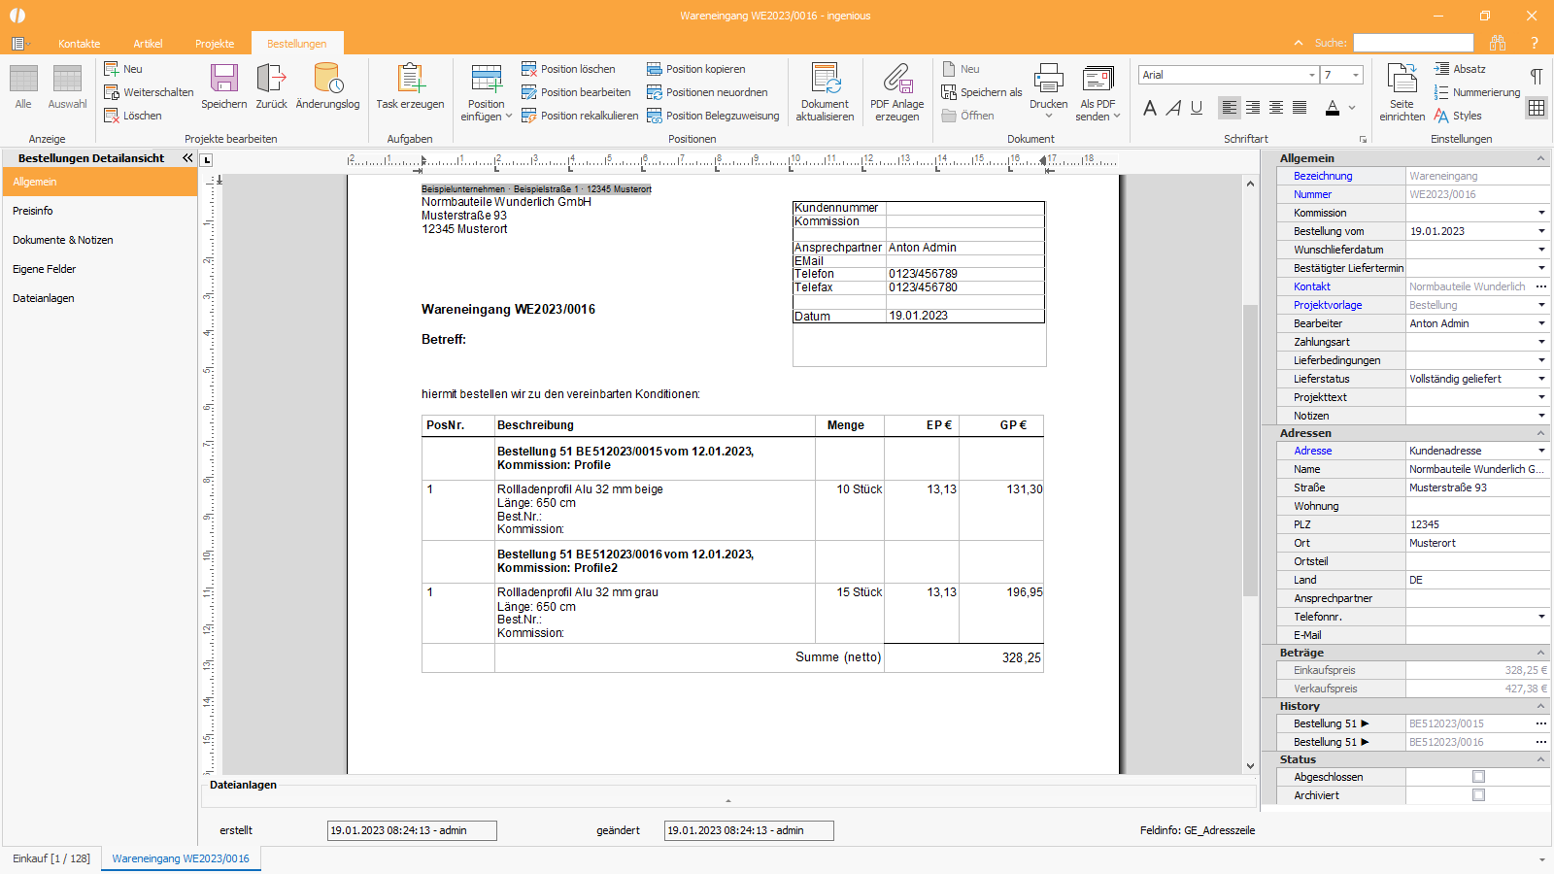
Task: Open the font color dropdown arrow
Action: [x=1352, y=108]
